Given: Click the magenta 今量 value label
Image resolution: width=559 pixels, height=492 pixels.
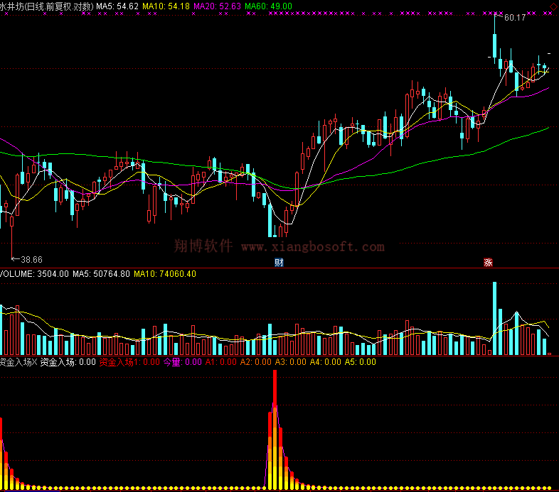Looking at the screenshot, I should tap(183, 362).
